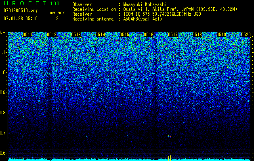Click the 0.9 kHz axis label
Image resolution: width=254 pixels, height=161 pixels.
[x=4, y=93]
